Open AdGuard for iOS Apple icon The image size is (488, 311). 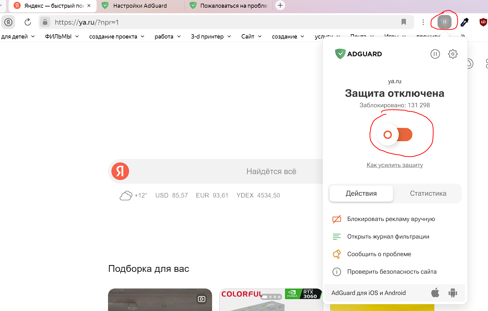tap(435, 293)
